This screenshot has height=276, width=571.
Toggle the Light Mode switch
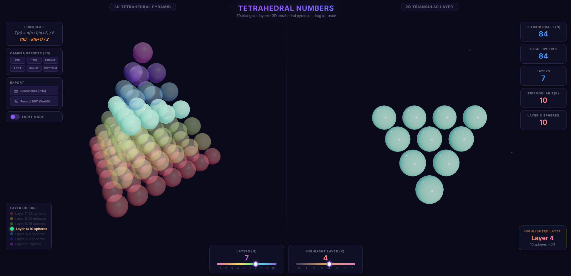(x=15, y=117)
